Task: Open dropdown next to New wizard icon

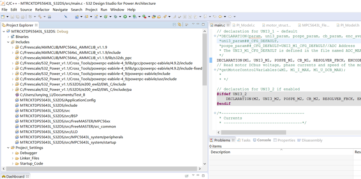Action: [7, 17]
